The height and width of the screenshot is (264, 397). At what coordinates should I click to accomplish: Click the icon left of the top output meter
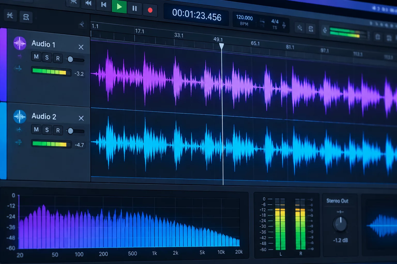[325, 30]
